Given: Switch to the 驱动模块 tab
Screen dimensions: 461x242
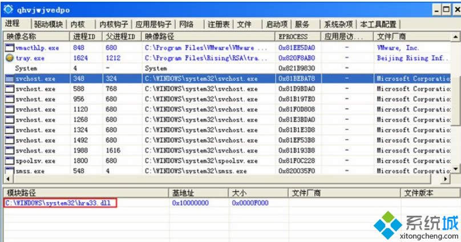Looking at the screenshot, I should tap(48, 25).
